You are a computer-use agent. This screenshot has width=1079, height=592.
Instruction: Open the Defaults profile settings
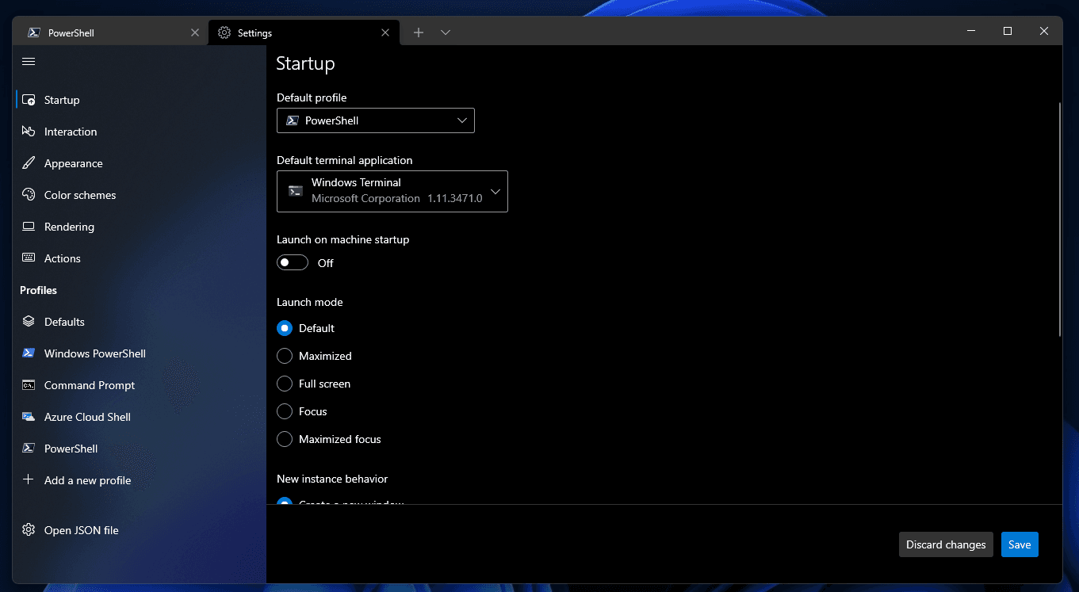click(x=140, y=322)
